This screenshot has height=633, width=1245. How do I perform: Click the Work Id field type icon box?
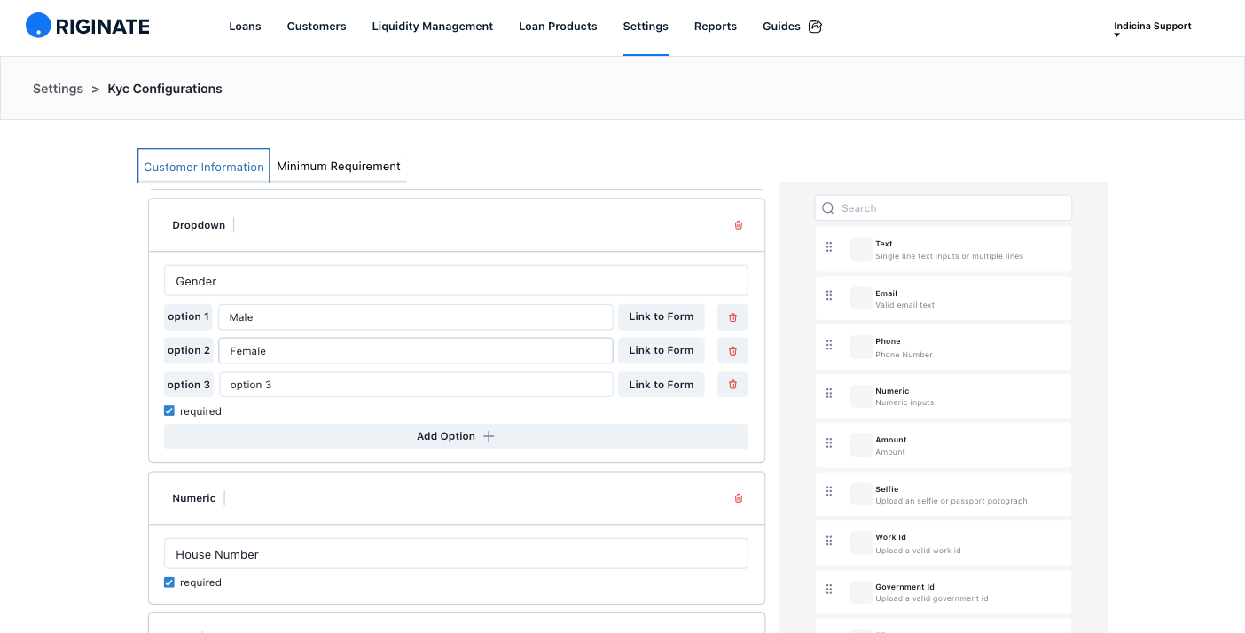[861, 543]
